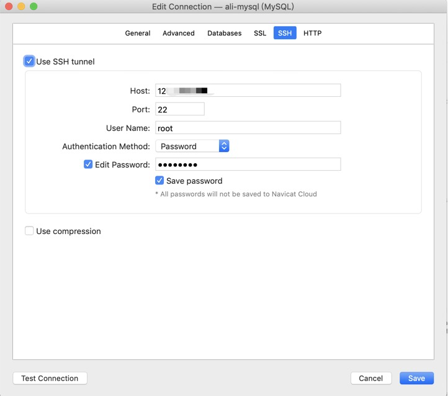Toggle the Use SSH tunnel checkbox
This screenshot has height=396, width=448.
pos(29,61)
